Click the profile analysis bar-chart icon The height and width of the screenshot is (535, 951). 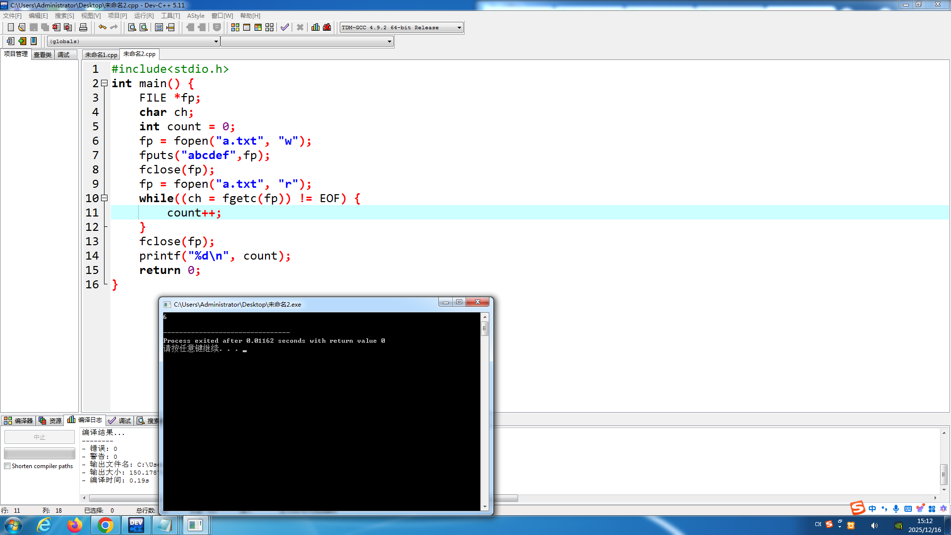(x=316, y=27)
